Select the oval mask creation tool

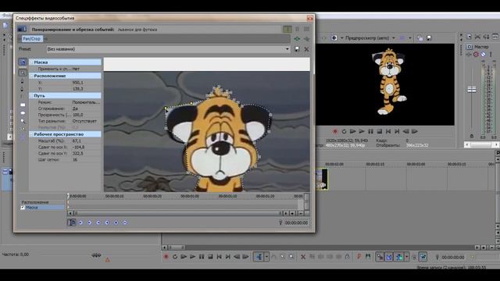tap(23, 112)
